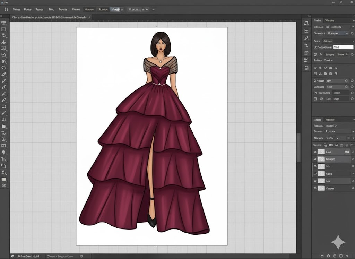Click the top icon in the right collapsed panel strip
The height and width of the screenshot is (259, 355).
pos(306,23)
